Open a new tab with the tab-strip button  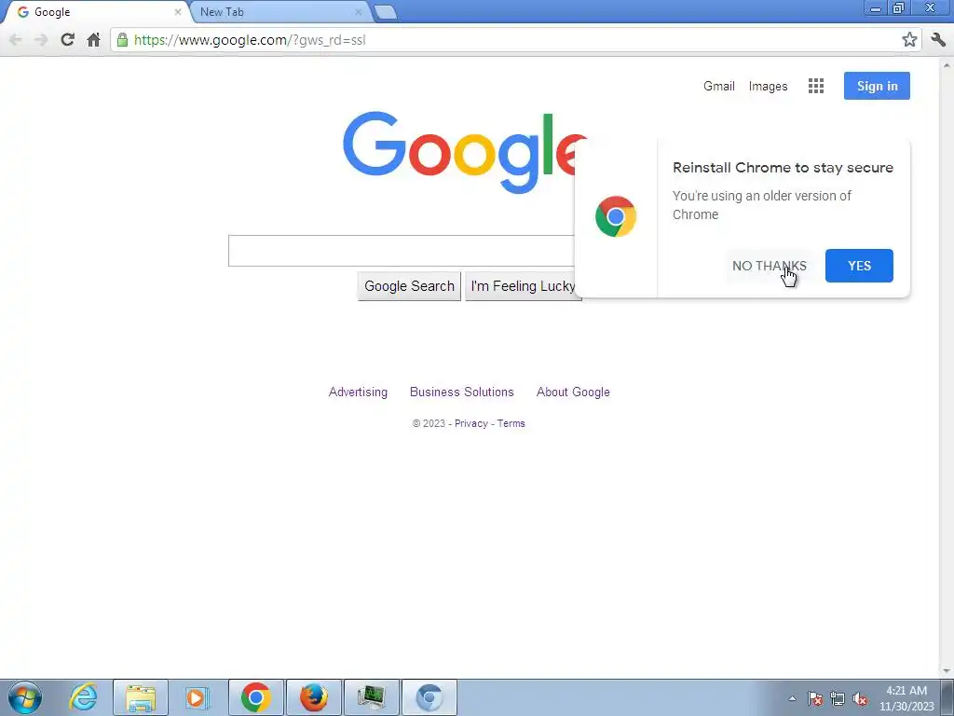(x=385, y=12)
